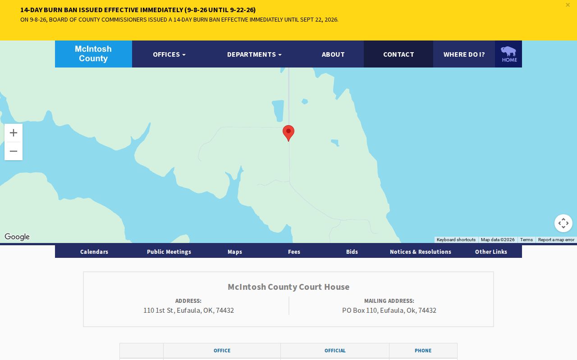Click the McIntosh County Court House heading

pyautogui.click(x=288, y=287)
